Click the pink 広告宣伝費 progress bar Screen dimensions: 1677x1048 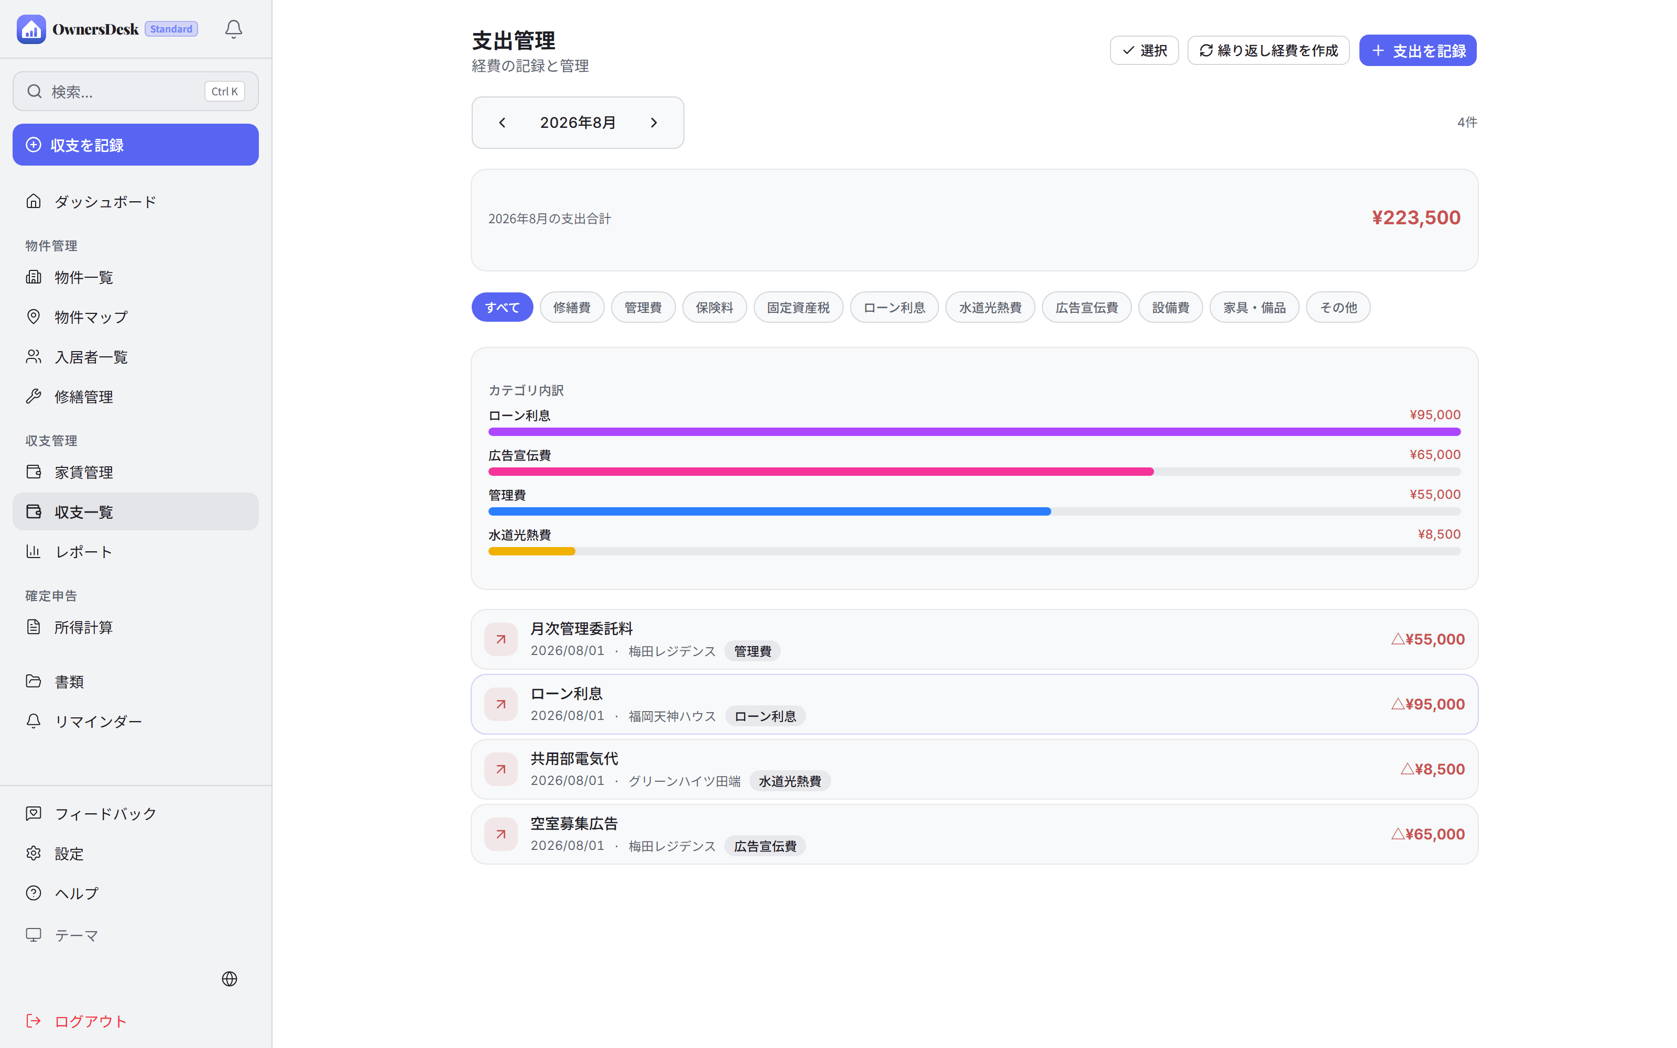pyautogui.click(x=821, y=471)
